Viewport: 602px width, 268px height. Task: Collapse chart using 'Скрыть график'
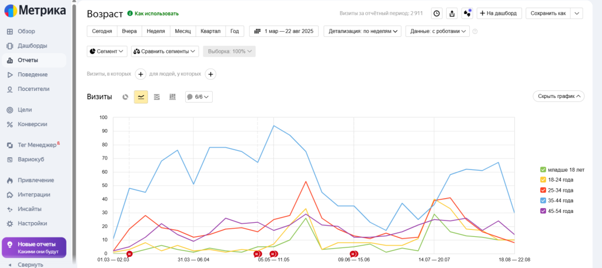pyautogui.click(x=558, y=96)
